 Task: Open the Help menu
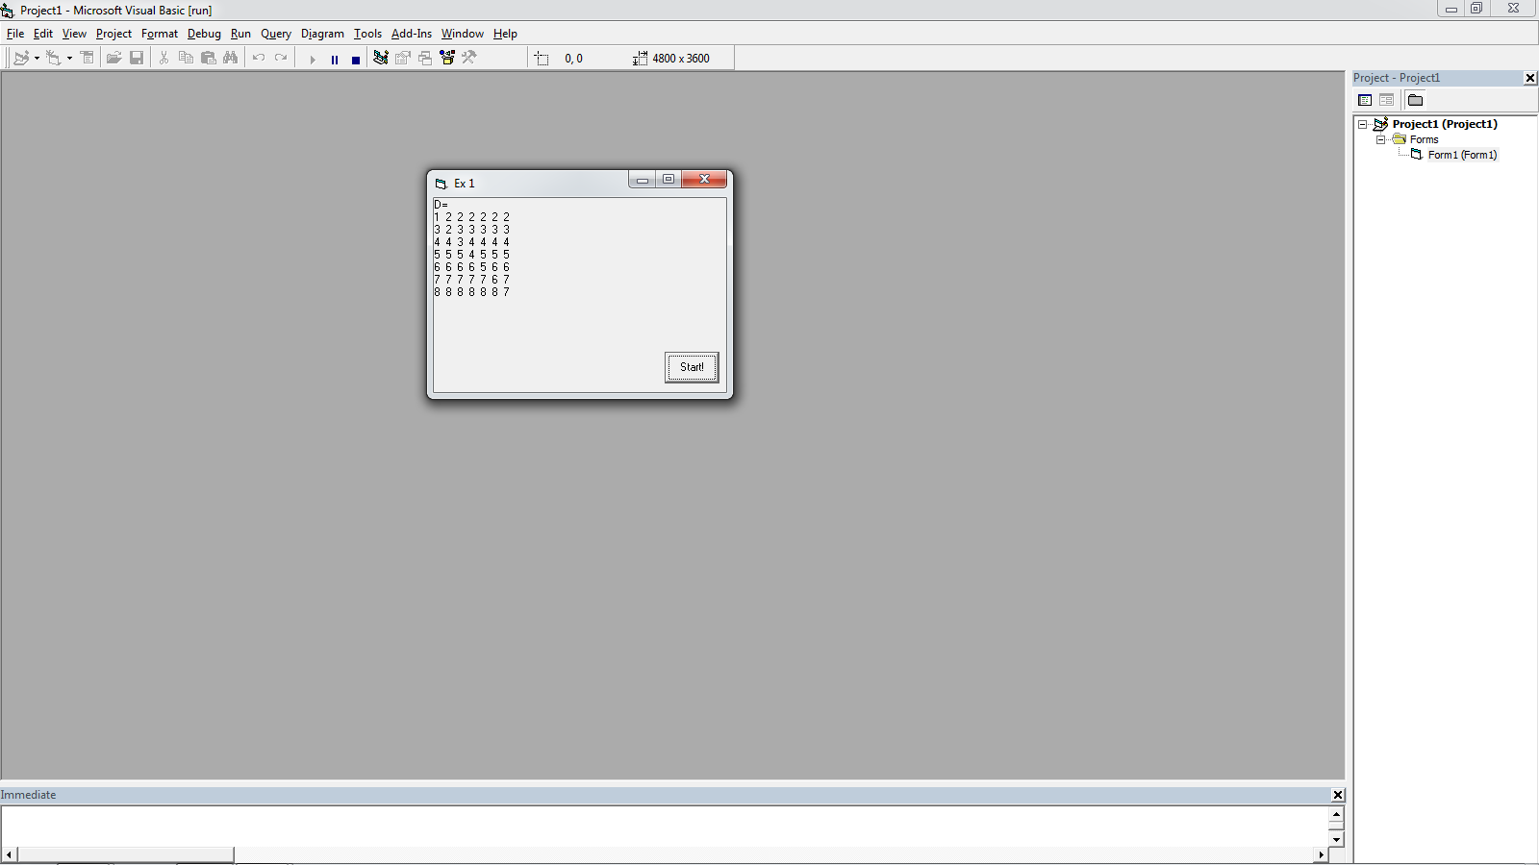505,34
